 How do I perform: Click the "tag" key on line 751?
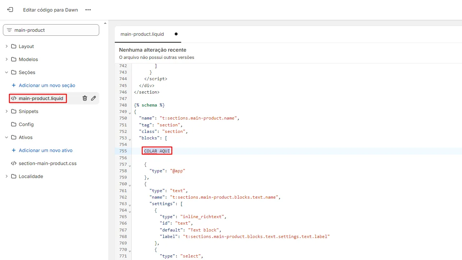coord(145,125)
